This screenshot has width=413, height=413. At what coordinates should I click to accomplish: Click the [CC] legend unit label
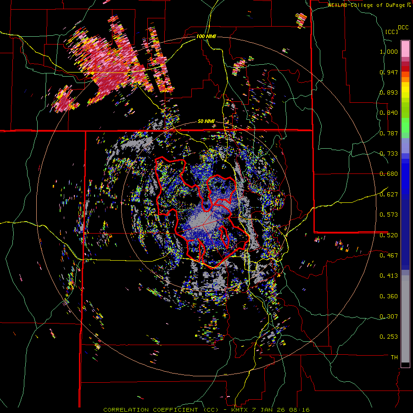[392, 32]
